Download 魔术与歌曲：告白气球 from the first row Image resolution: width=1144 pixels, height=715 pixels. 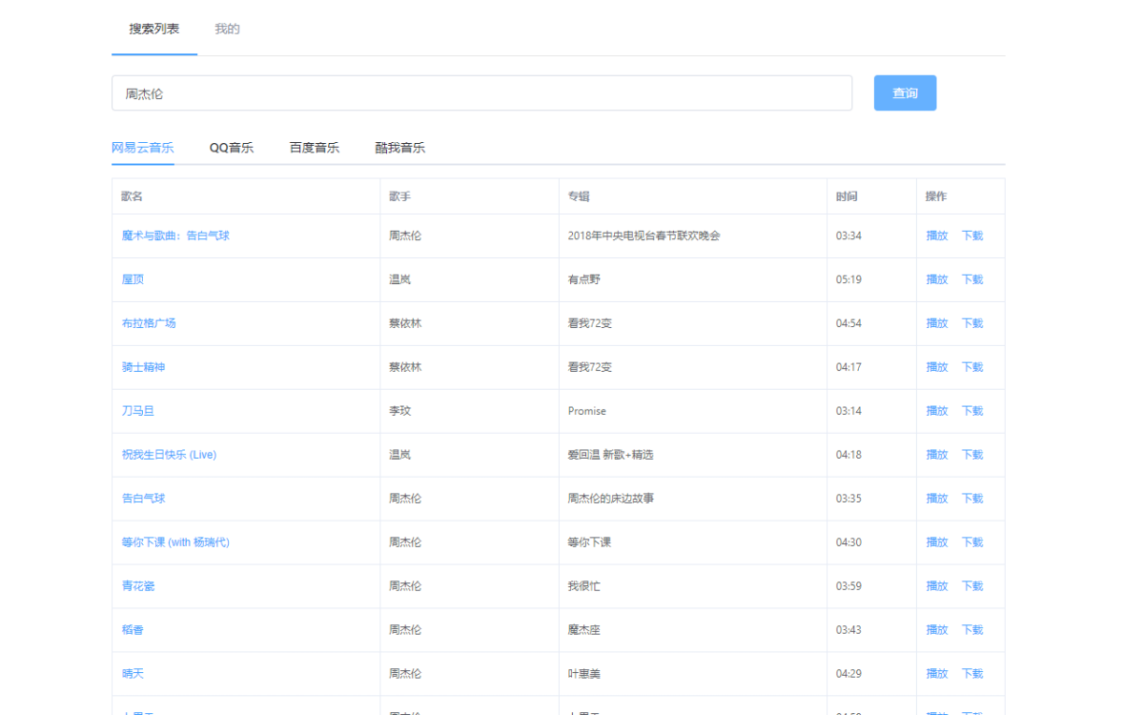[971, 235]
